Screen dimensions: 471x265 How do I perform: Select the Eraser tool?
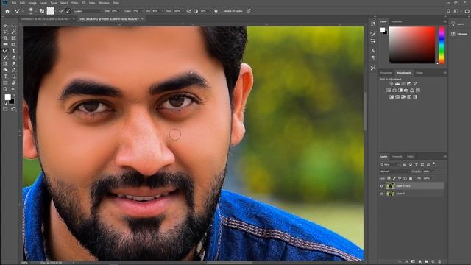(x=13, y=57)
